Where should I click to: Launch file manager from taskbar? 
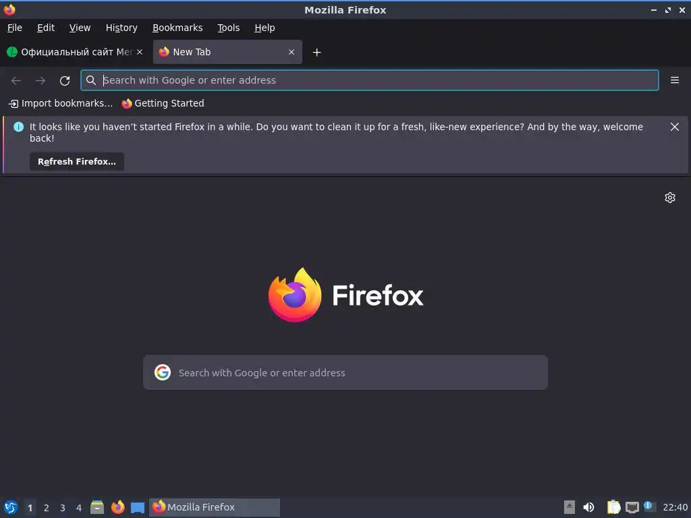coord(97,507)
